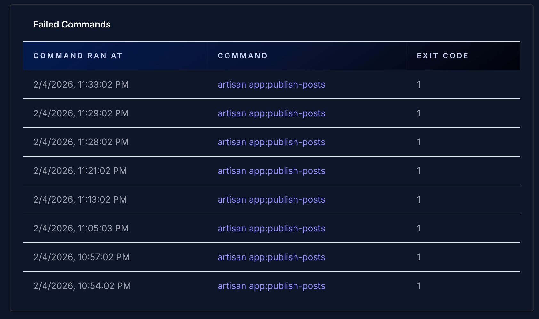Open the publish-posts command from 11:29:02 PM
The height and width of the screenshot is (319, 539).
271,113
